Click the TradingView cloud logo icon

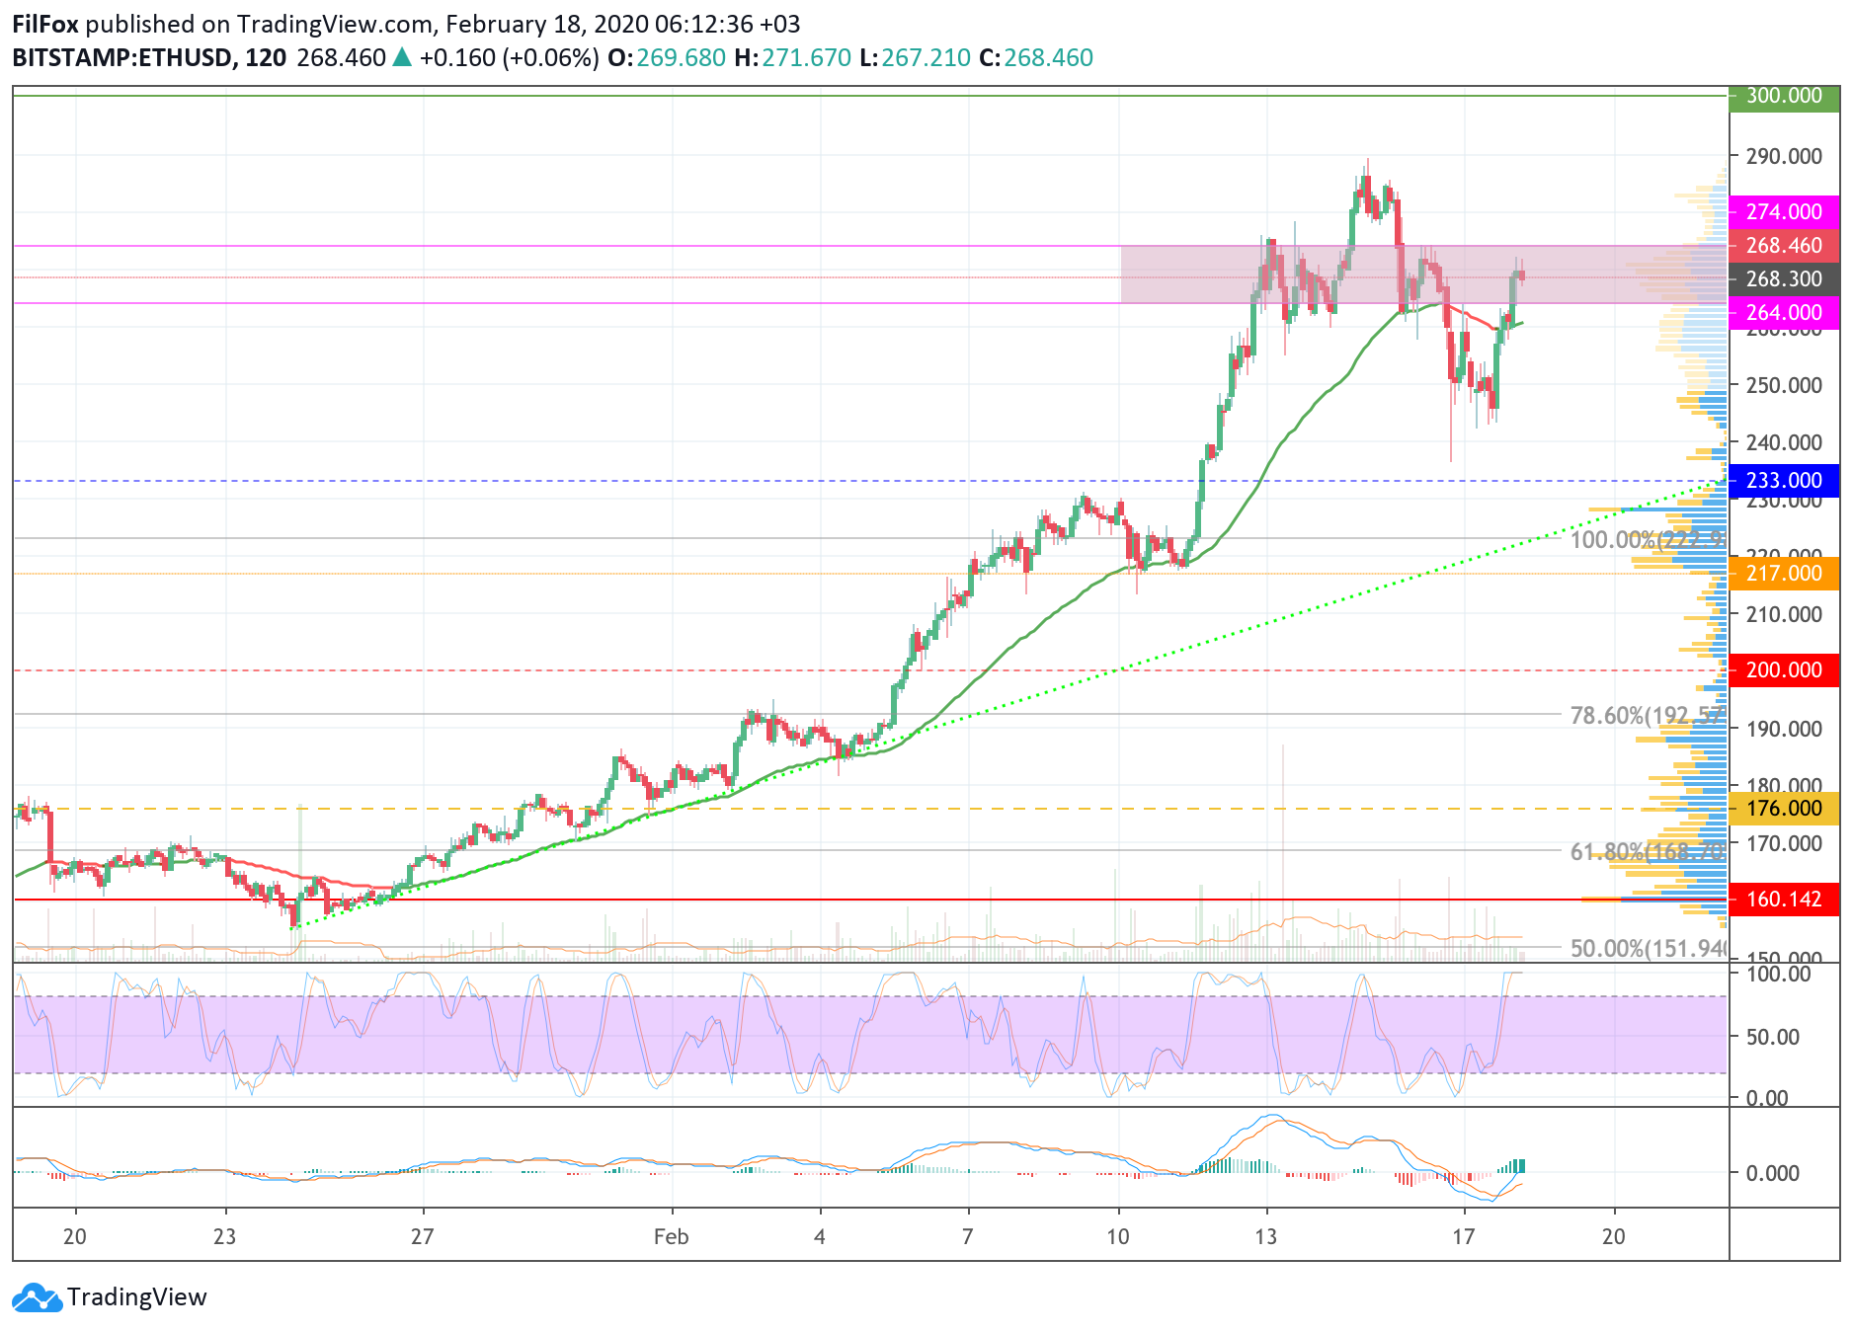[x=38, y=1297]
